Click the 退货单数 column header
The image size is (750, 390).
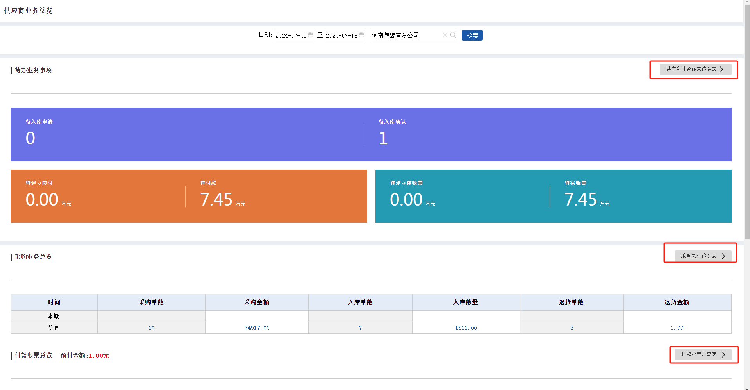(572, 302)
